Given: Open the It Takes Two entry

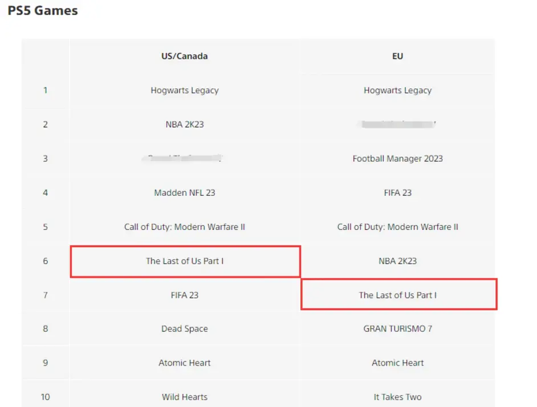Looking at the screenshot, I should point(397,397).
